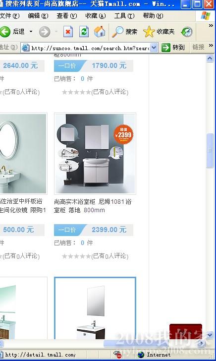This screenshot has height=361, width=216.
Task: Open History clock icon in toolbar
Action: (187, 32)
